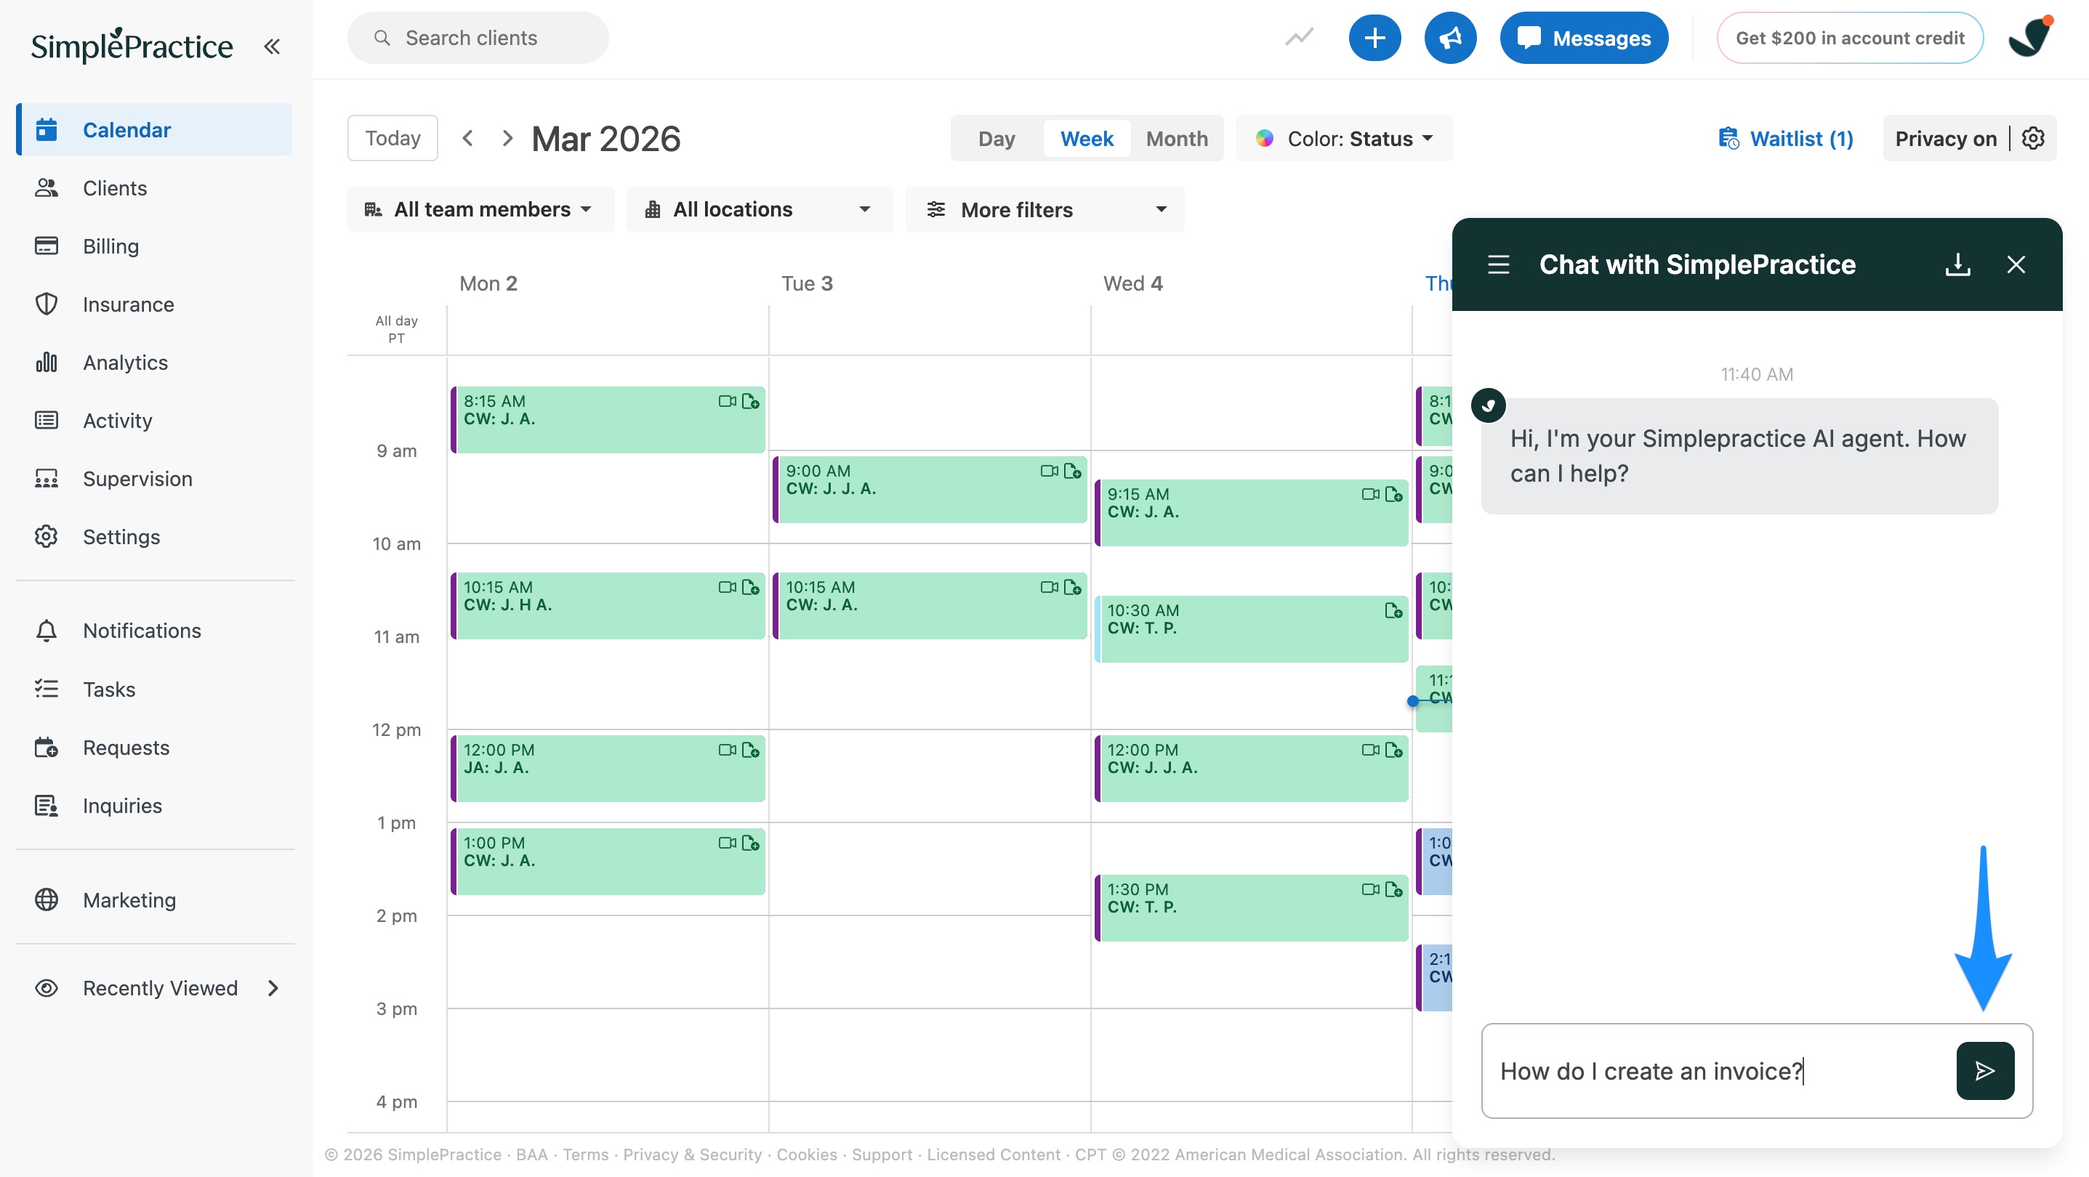This screenshot has width=2089, height=1177.
Task: Click the Wed 4 day header
Action: (x=1133, y=283)
